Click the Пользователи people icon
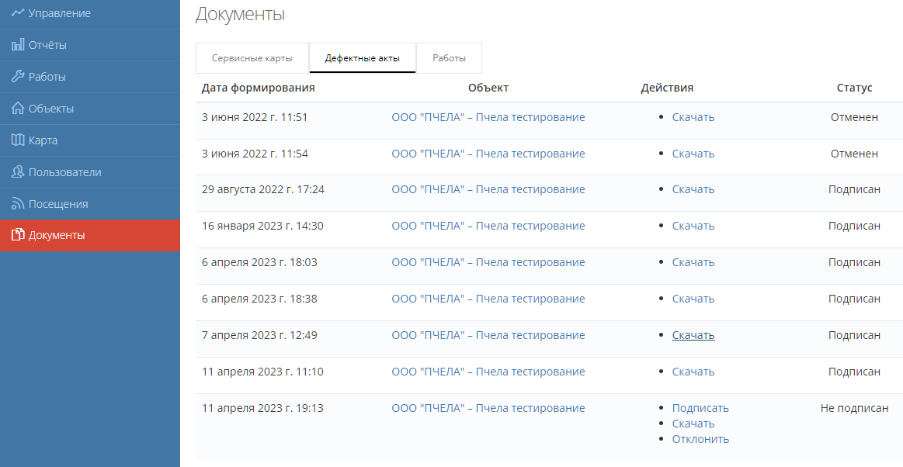This screenshot has width=903, height=467. 18,172
